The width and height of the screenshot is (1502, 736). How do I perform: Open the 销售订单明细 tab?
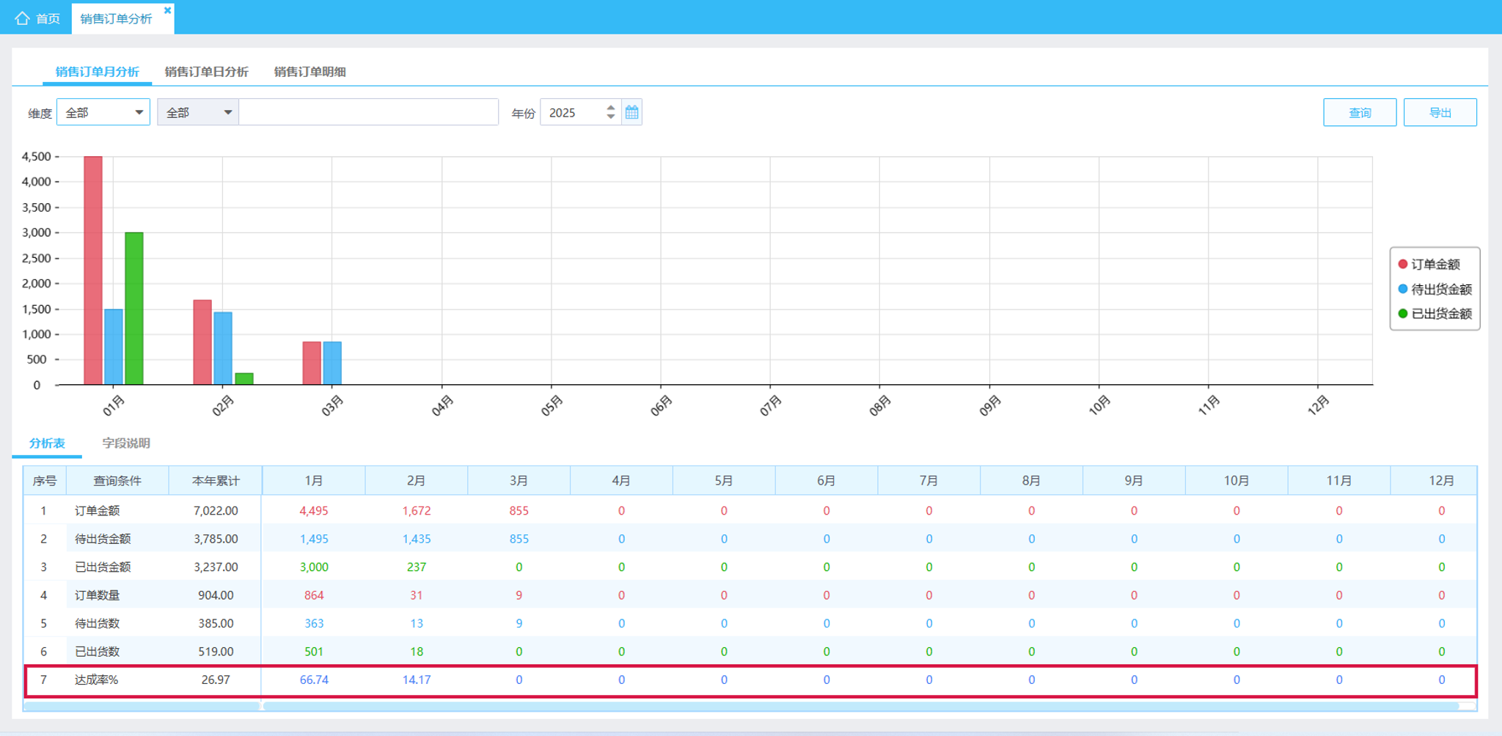click(x=309, y=72)
